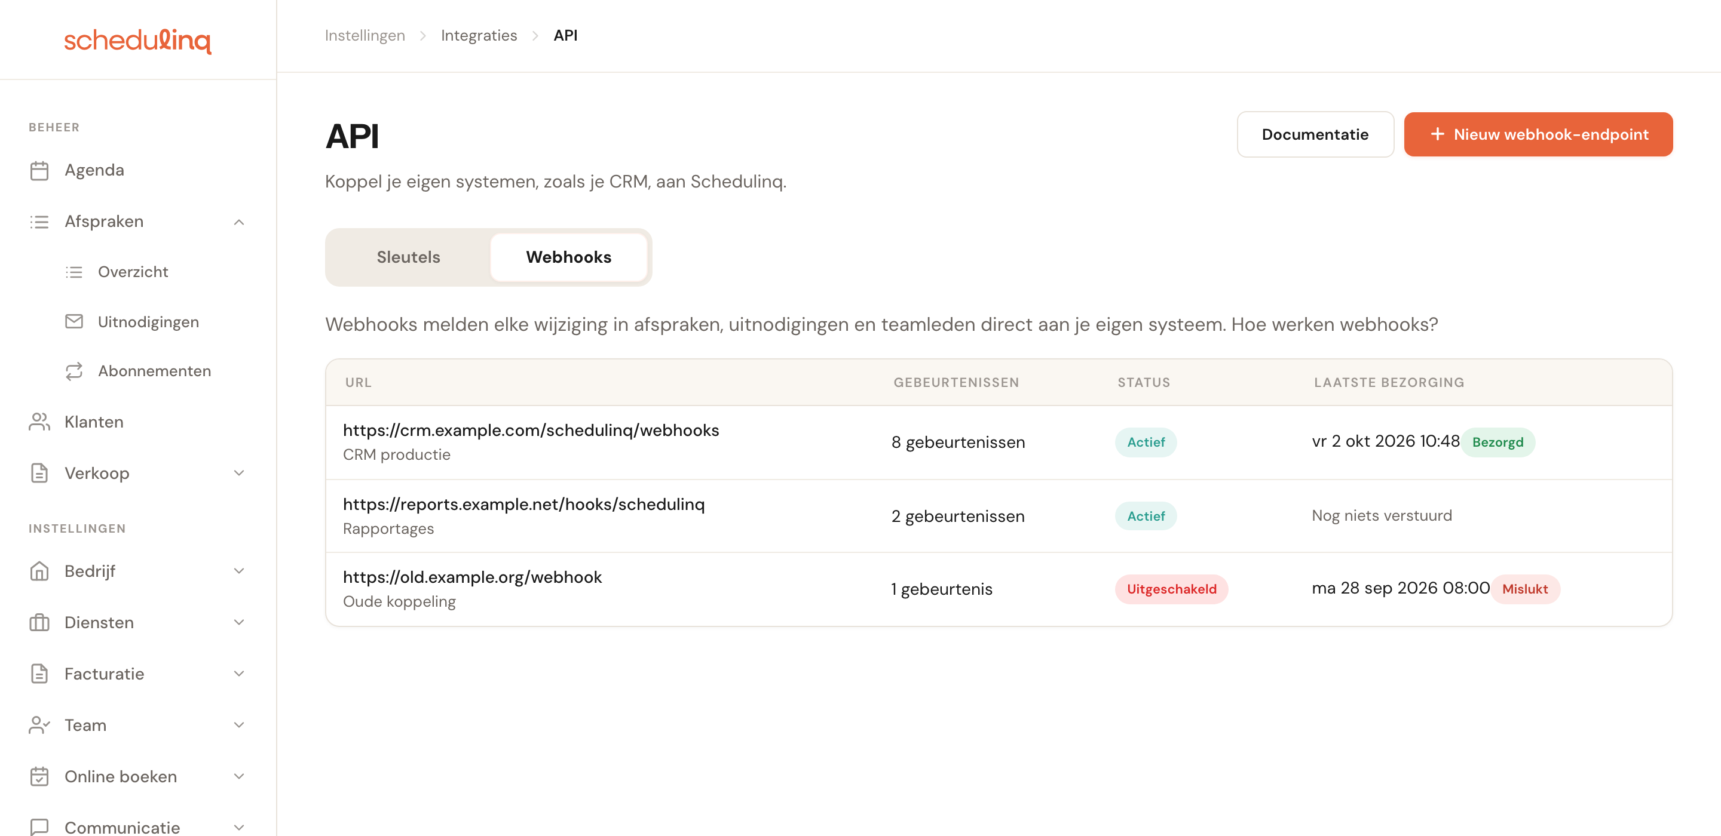The image size is (1721, 836).
Task: Click the Online boeken calendar-check icon
Action: (39, 776)
